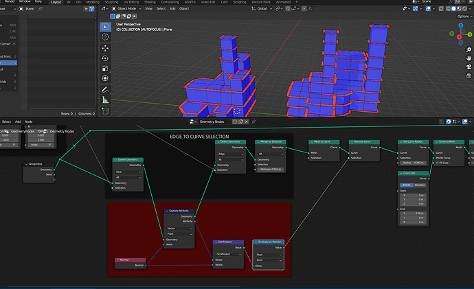Select the first selection mode icon
474x289 pixels.
coord(113,16)
